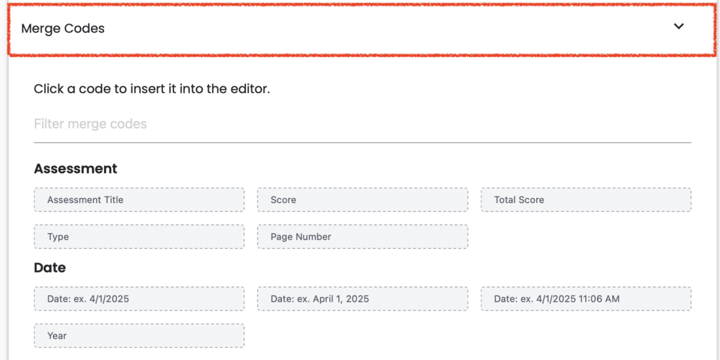Click the Date section heading
Screen dimensions: 720x360
click(x=50, y=268)
